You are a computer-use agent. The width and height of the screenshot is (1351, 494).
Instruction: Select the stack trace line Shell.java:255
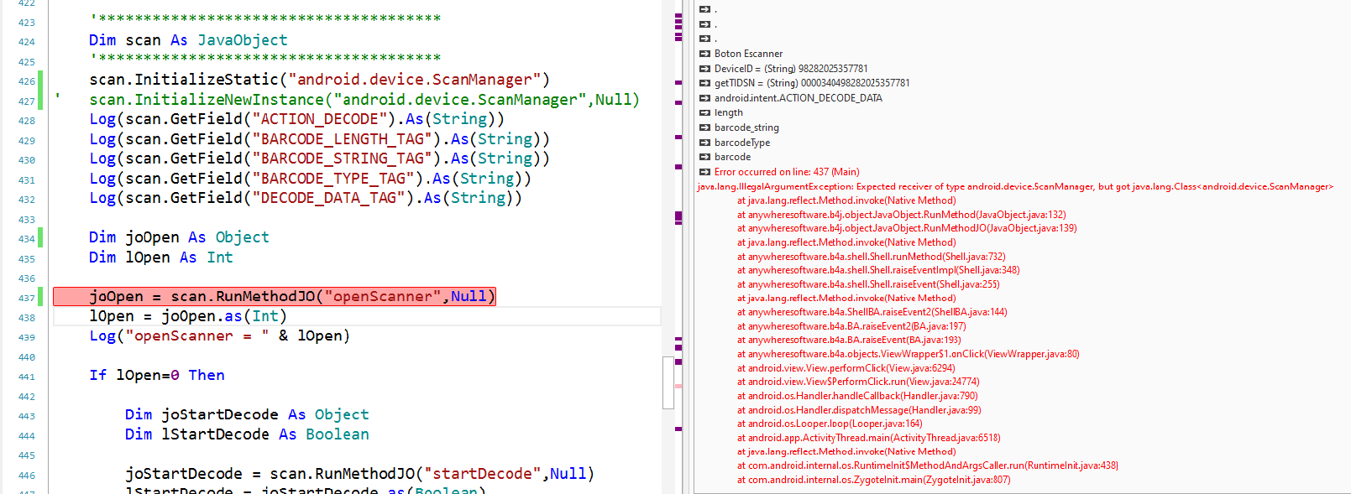pos(868,284)
